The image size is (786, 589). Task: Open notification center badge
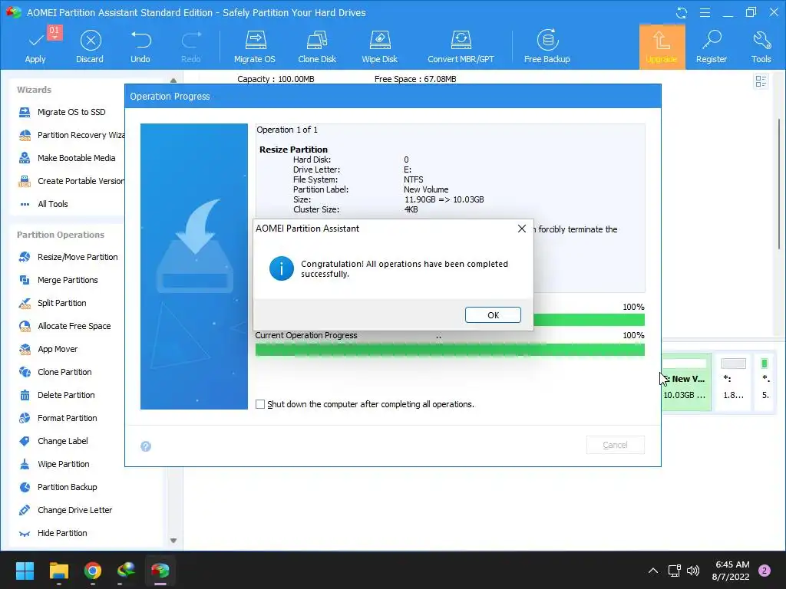click(765, 571)
